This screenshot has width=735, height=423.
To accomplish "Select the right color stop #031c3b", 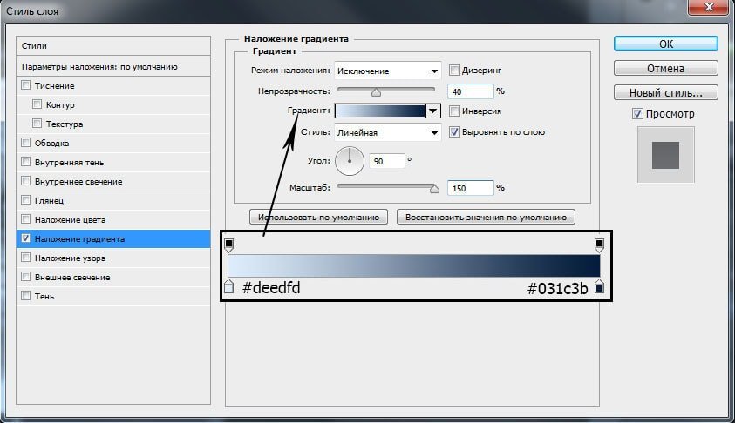I will click(599, 287).
